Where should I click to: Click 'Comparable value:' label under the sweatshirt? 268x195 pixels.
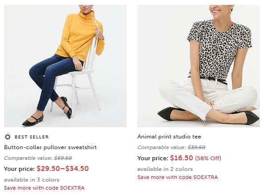[x=28, y=158]
